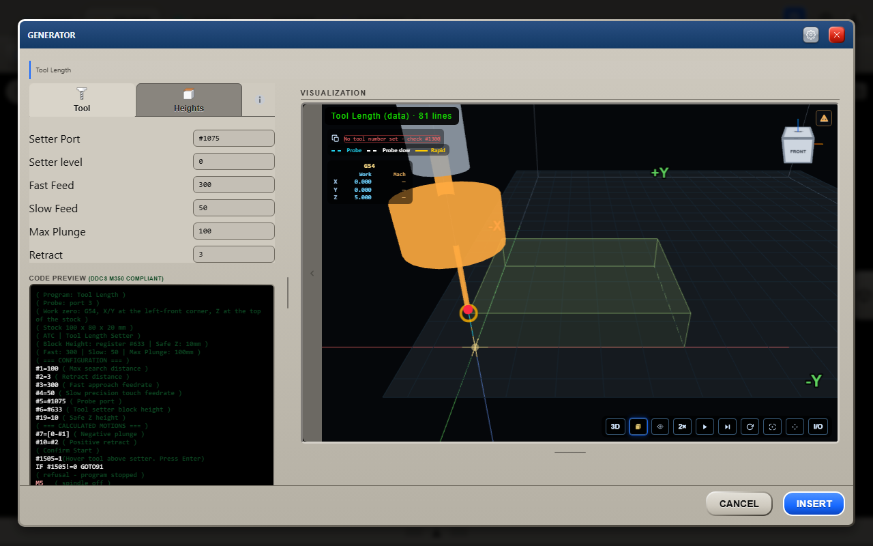This screenshot has width=873, height=546.
Task: Edit the Slow Feed value
Action: (x=234, y=208)
